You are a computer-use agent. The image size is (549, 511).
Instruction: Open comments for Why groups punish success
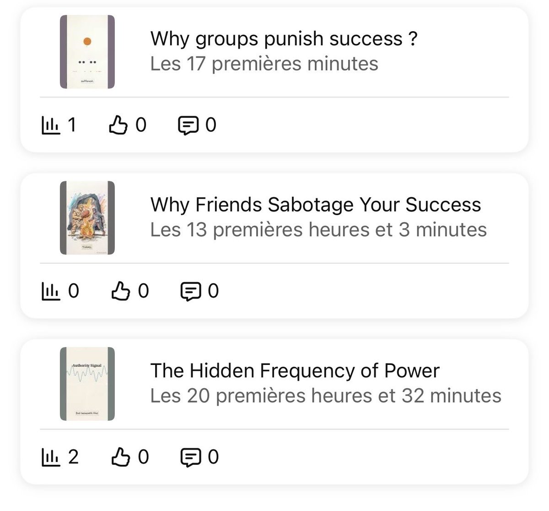tap(188, 125)
